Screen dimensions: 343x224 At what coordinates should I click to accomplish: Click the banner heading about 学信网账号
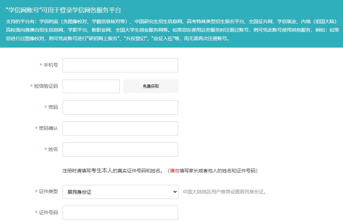[64, 10]
